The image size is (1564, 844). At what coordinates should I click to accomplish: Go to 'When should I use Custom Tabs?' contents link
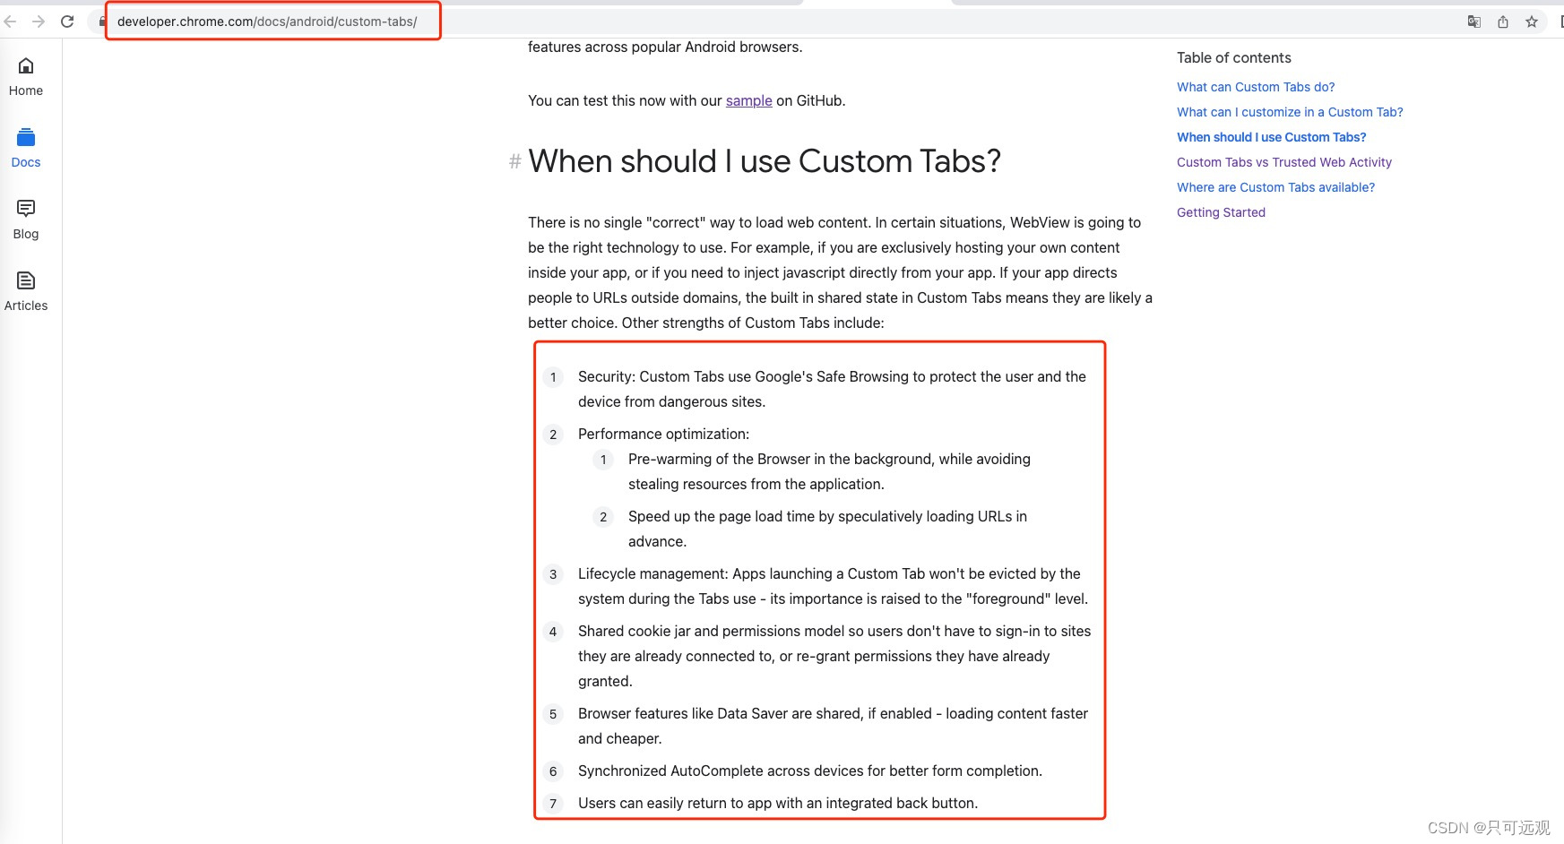point(1271,137)
